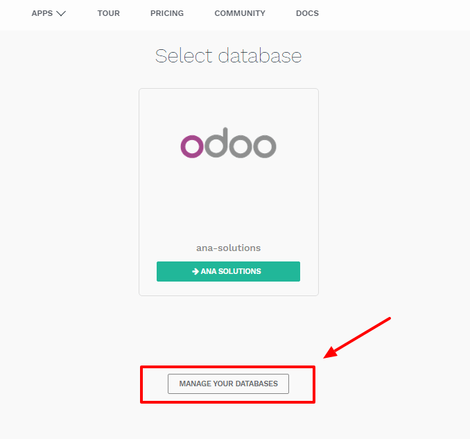Click the red arrow annotation
470x439 pixels.
tap(360, 337)
